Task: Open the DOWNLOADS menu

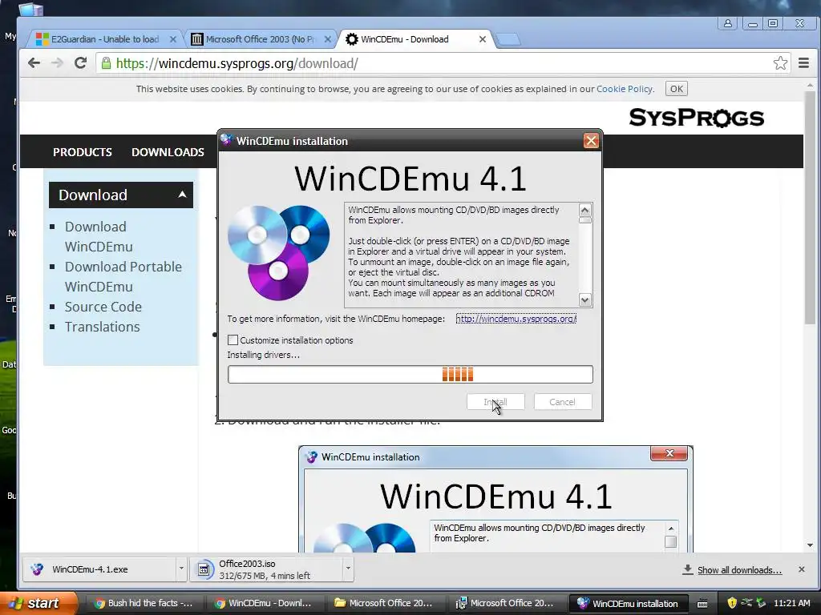Action: tap(168, 152)
